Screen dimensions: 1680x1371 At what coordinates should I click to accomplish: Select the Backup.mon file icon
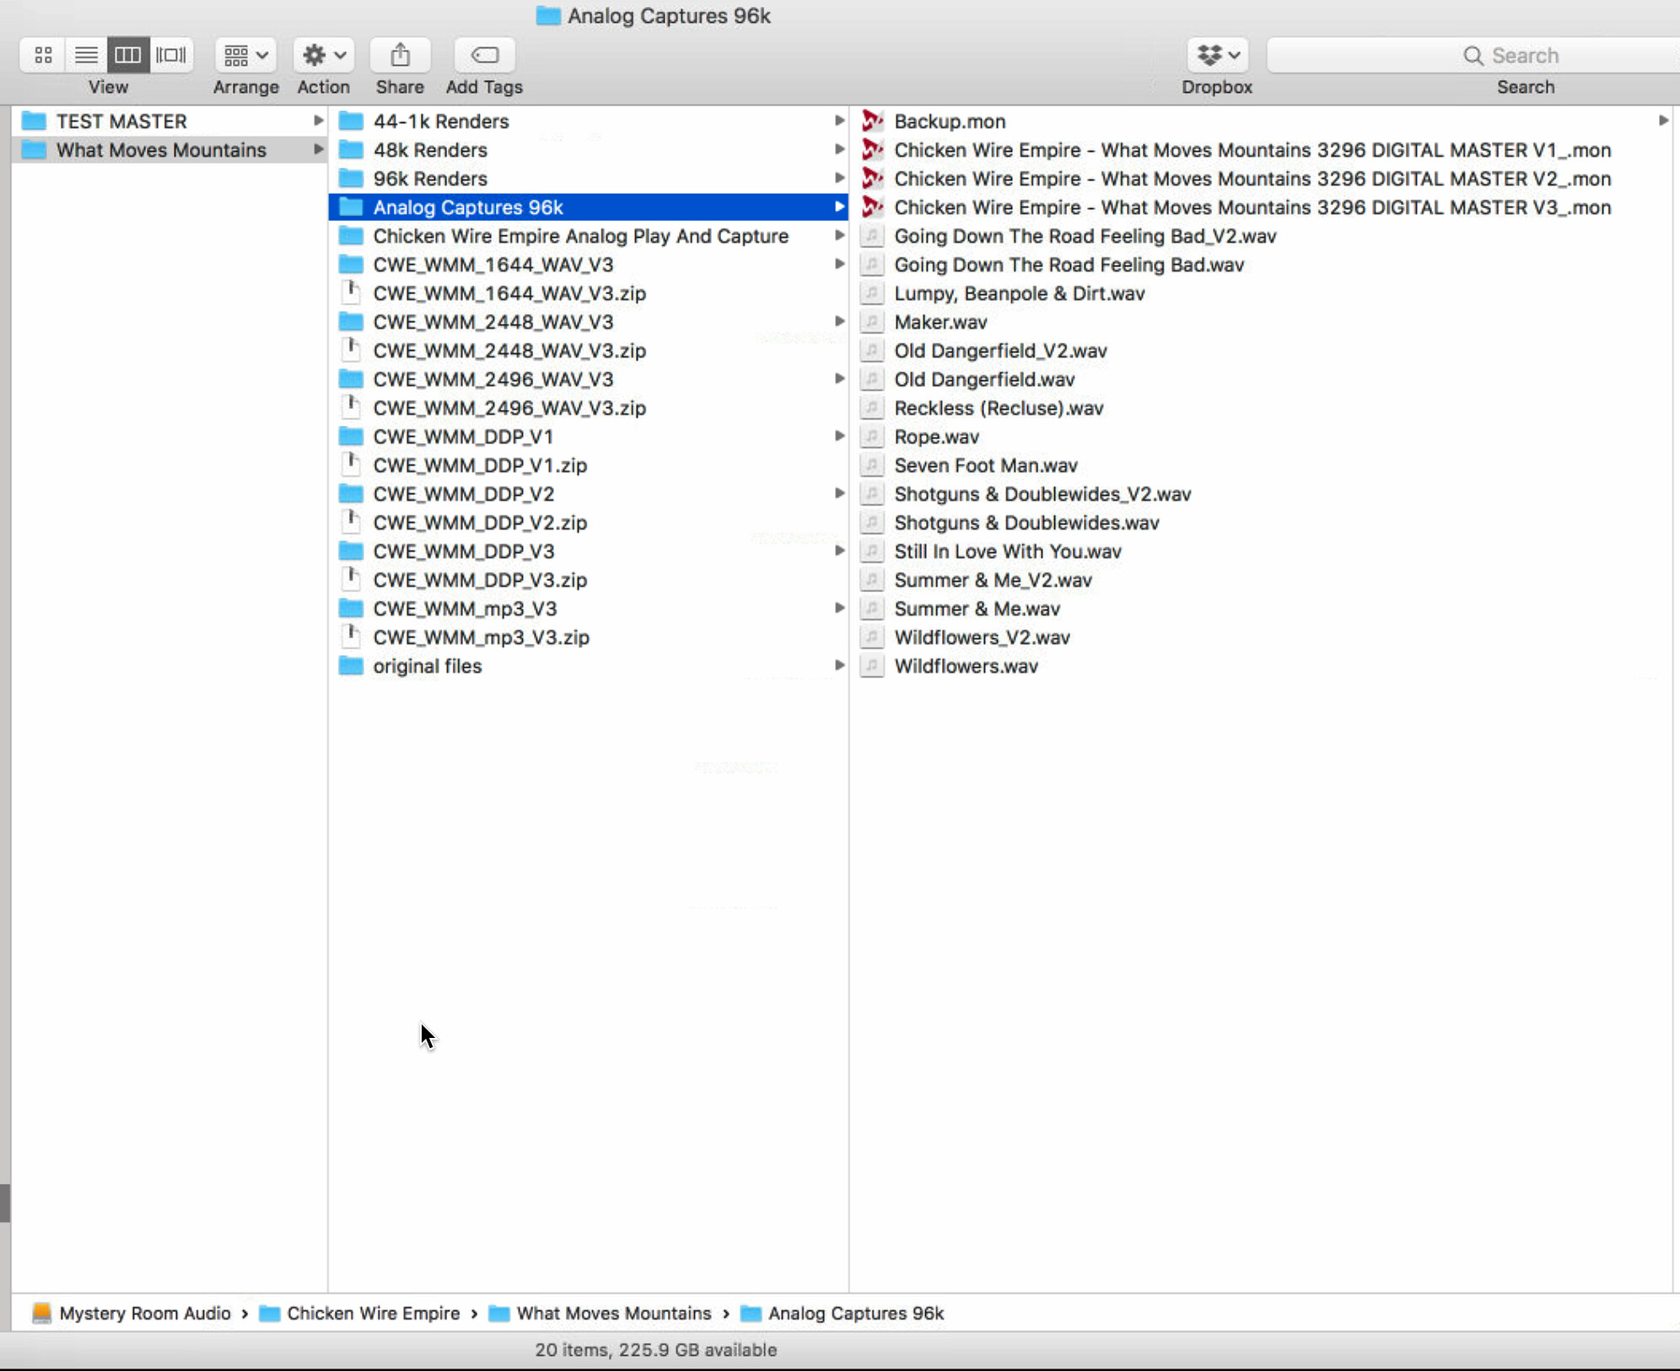pyautogui.click(x=873, y=121)
